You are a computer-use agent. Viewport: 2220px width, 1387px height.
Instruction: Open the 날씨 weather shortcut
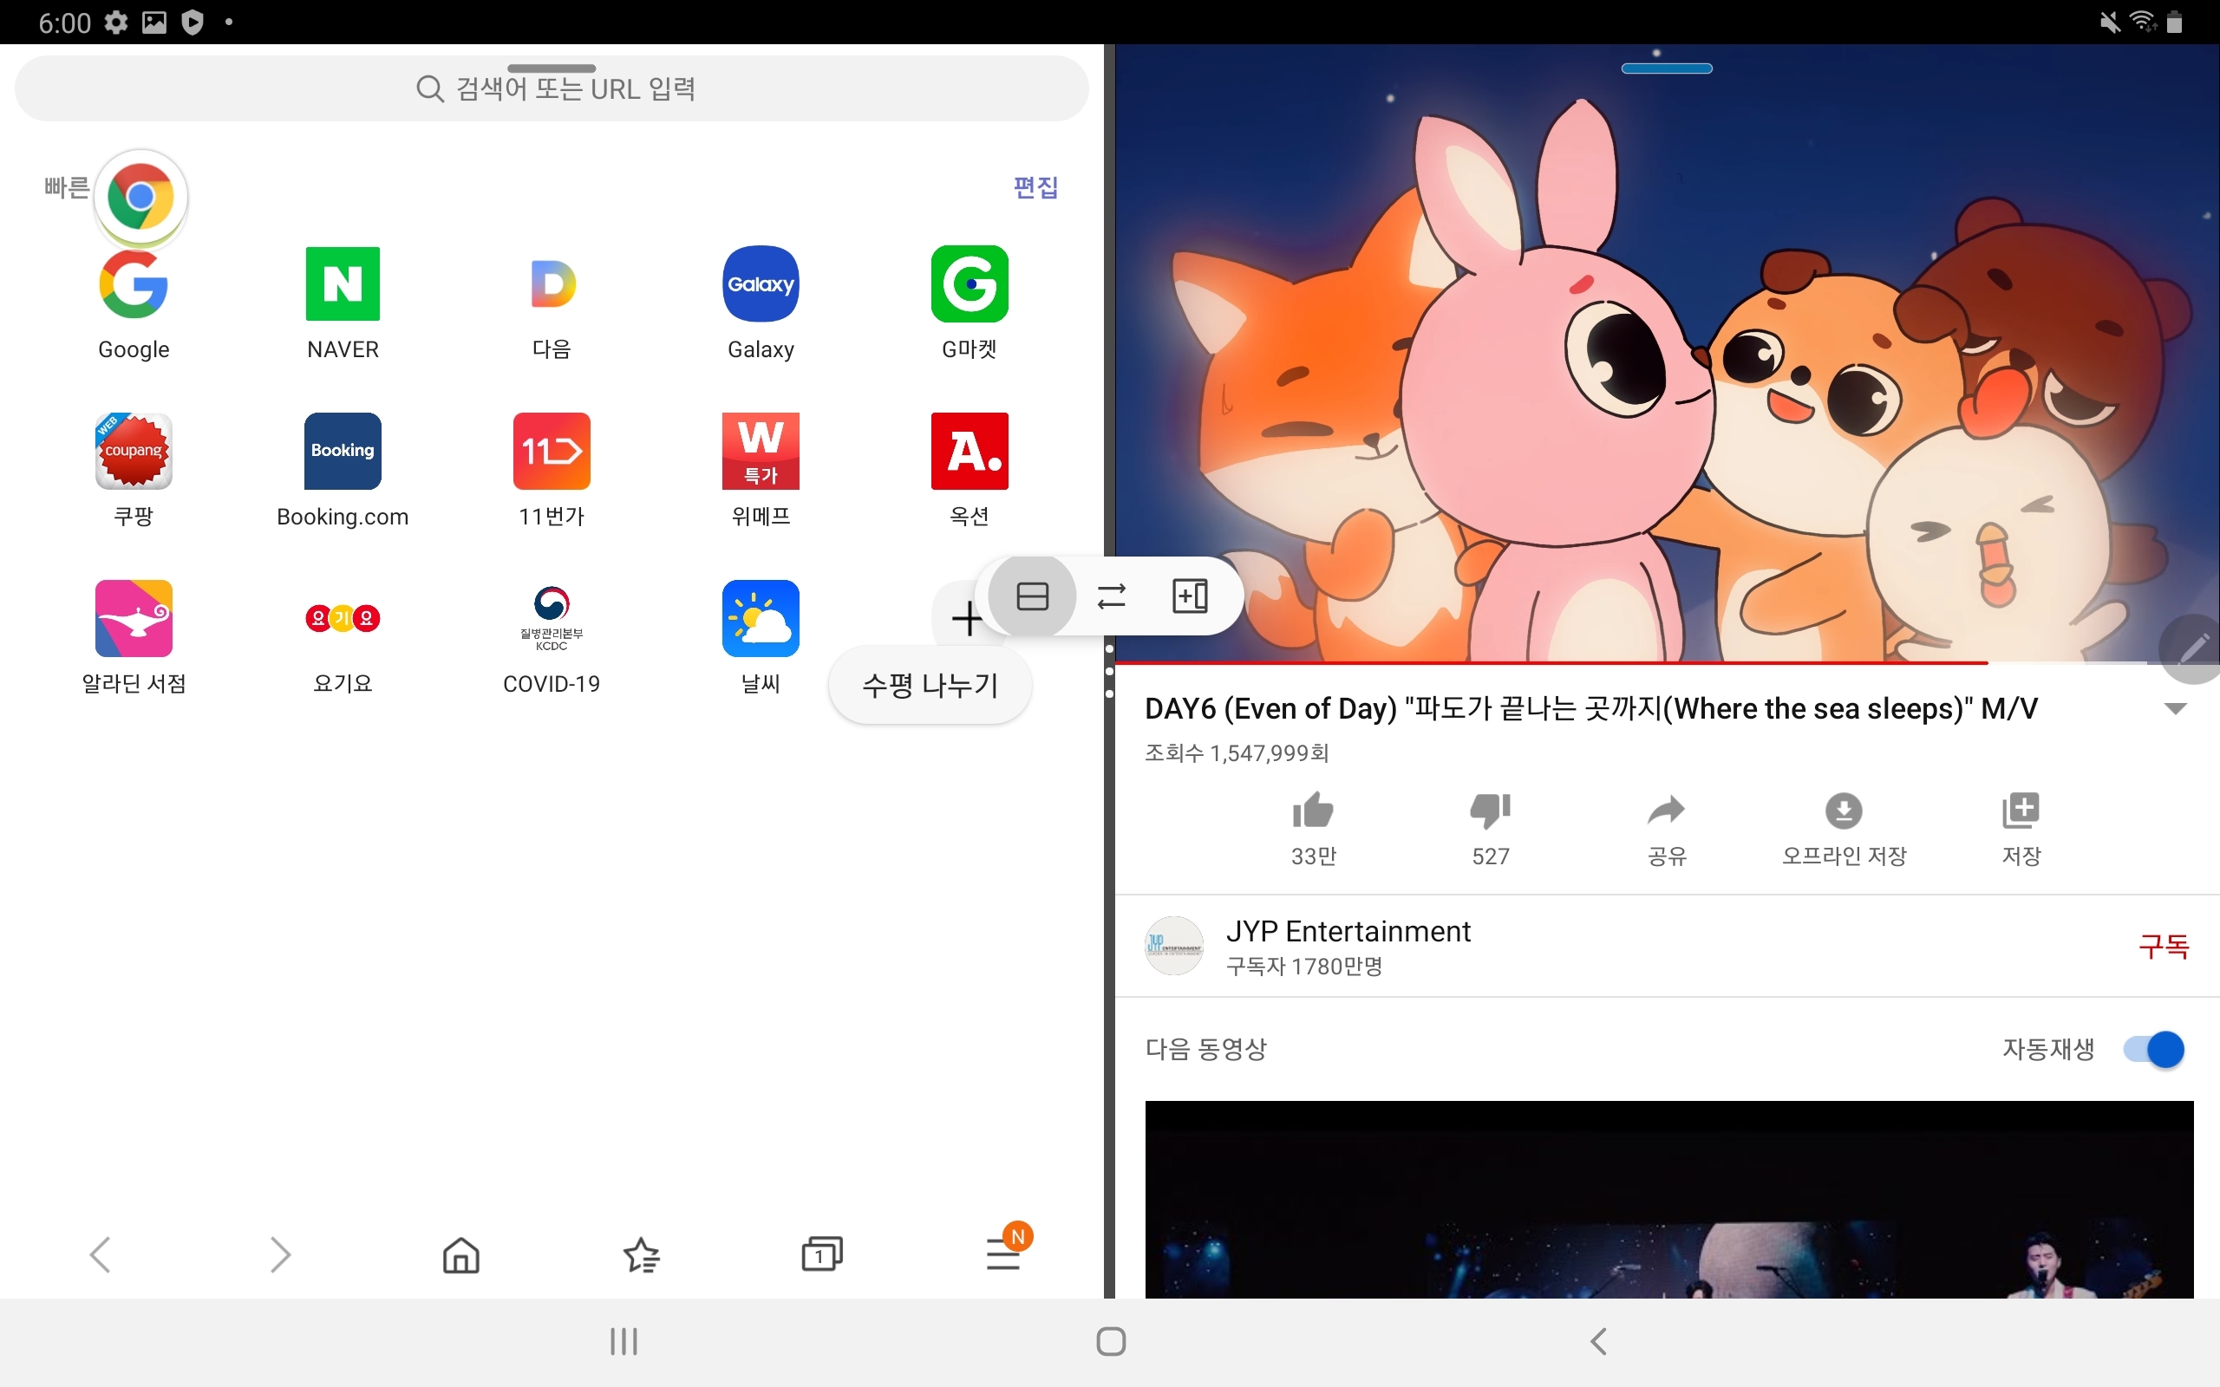(761, 636)
